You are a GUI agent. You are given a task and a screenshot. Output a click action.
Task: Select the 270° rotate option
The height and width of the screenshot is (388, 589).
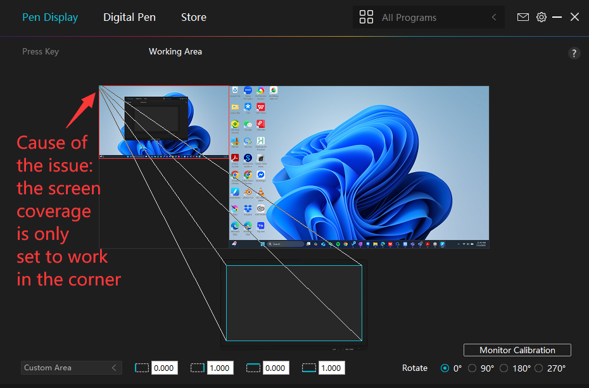pos(539,368)
